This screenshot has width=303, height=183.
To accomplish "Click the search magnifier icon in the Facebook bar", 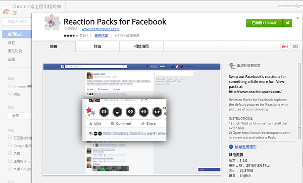I will coord(124,66).
